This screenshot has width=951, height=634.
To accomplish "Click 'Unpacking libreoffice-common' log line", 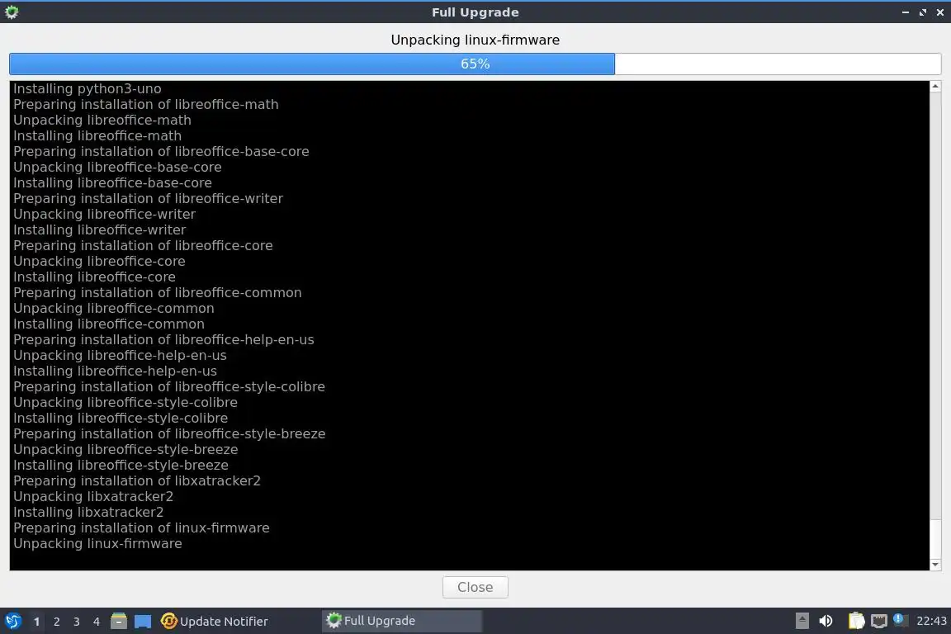I will [114, 308].
